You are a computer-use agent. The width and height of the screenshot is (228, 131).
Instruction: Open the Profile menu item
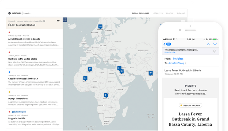[x=170, y=14]
